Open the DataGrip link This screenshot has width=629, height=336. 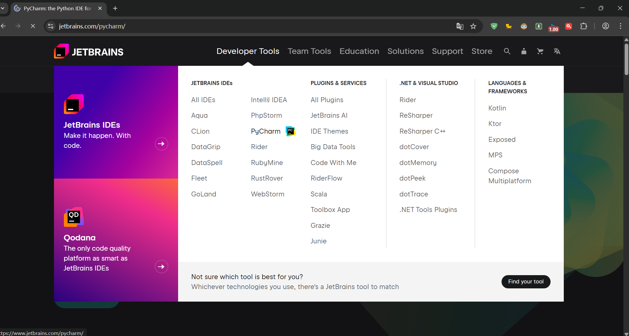point(206,147)
